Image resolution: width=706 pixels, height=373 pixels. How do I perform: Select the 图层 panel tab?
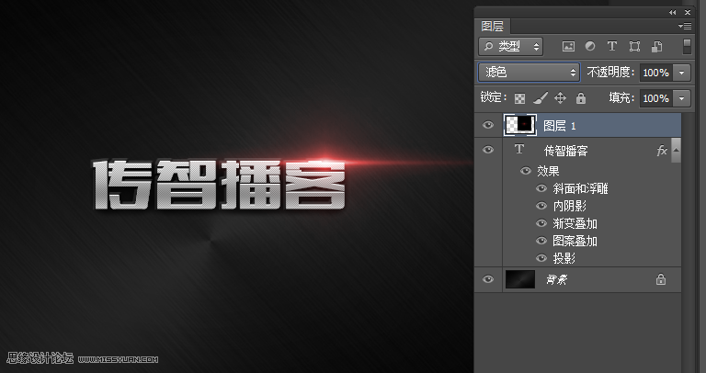point(492,27)
